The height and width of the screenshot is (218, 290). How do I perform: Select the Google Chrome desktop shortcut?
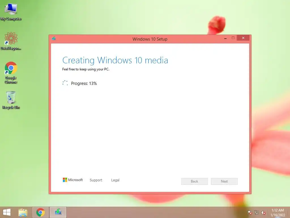[11, 72]
